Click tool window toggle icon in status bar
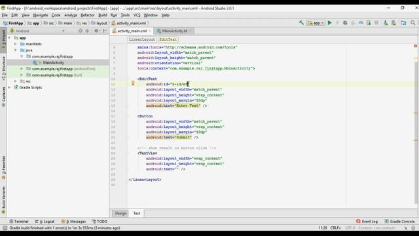Screen dimensions: 419x236 5,228
